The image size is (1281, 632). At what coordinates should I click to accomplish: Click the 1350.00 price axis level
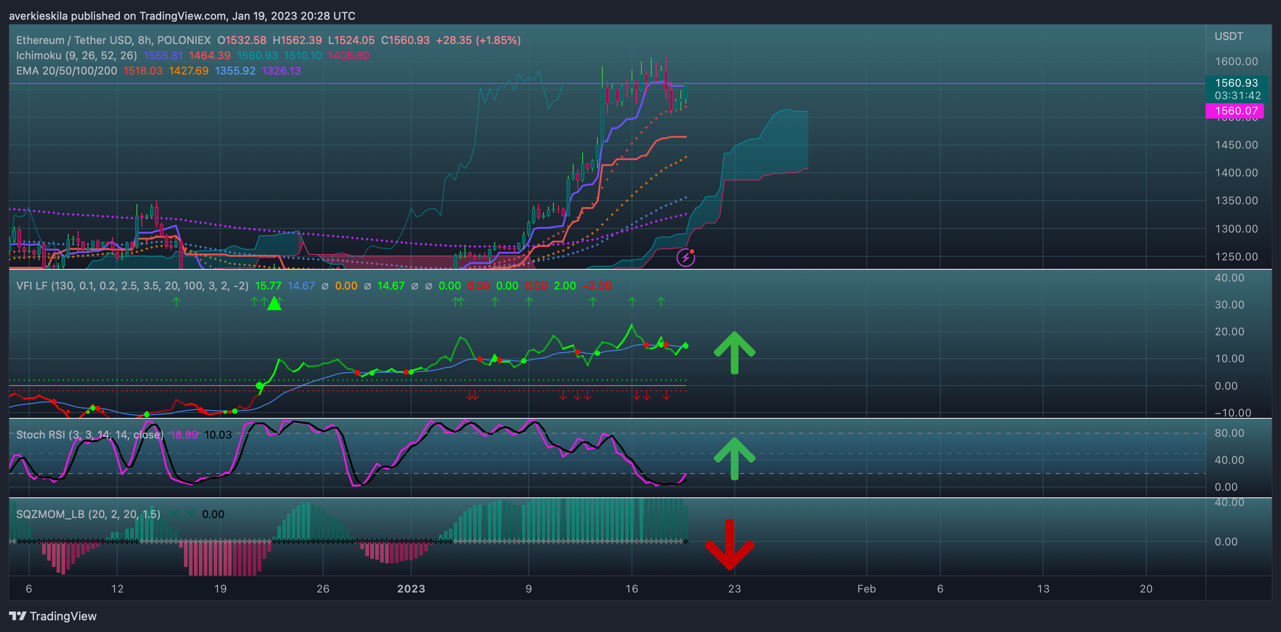1236,200
